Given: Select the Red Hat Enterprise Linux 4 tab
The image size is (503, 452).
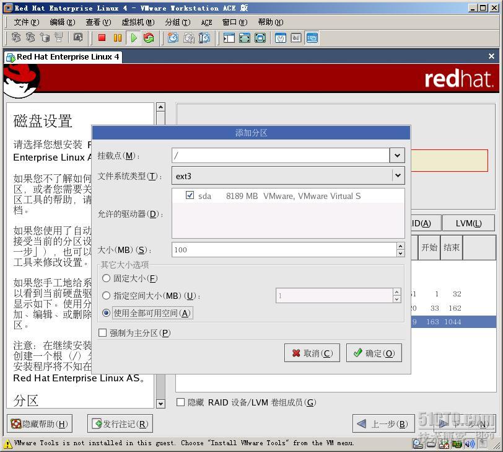Looking at the screenshot, I should [63, 57].
